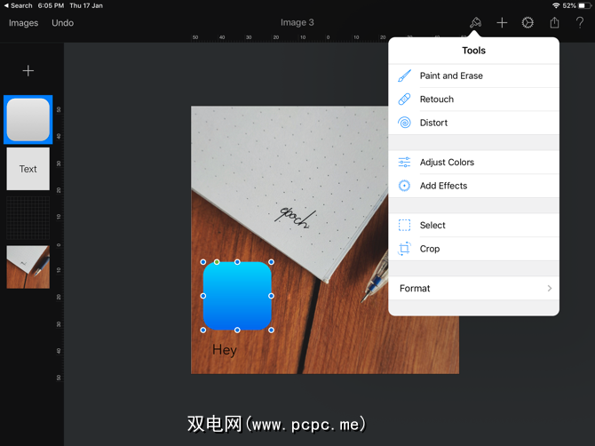The width and height of the screenshot is (595, 446).
Task: Open Add Effects option
Action: pos(474,186)
